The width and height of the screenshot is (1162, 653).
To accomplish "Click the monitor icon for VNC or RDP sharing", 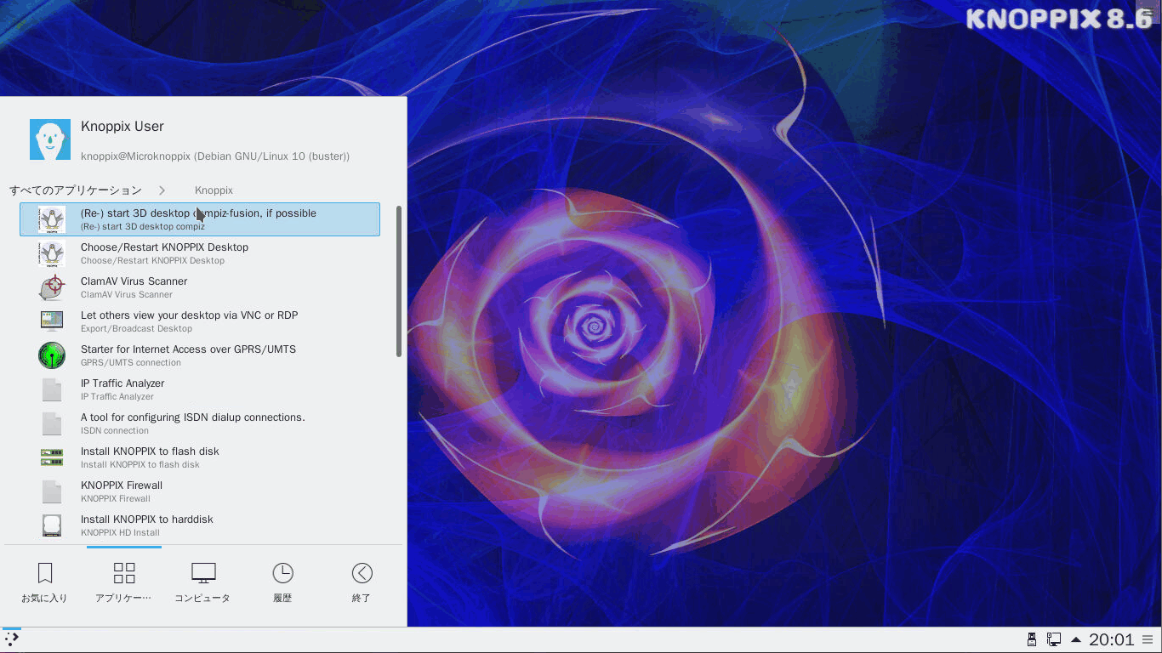I will [x=52, y=321].
